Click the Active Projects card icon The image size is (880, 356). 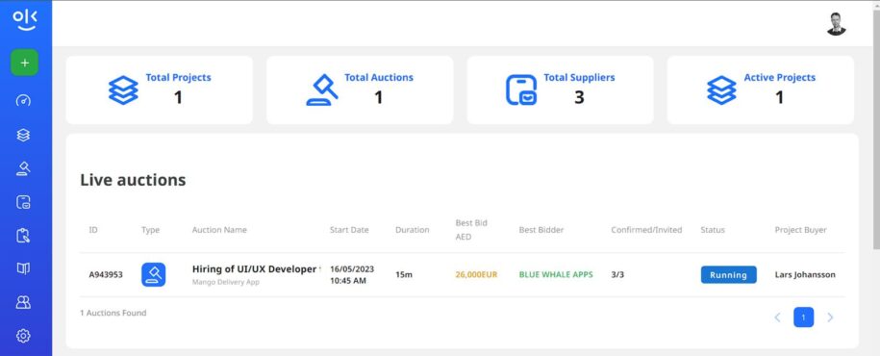tap(721, 89)
